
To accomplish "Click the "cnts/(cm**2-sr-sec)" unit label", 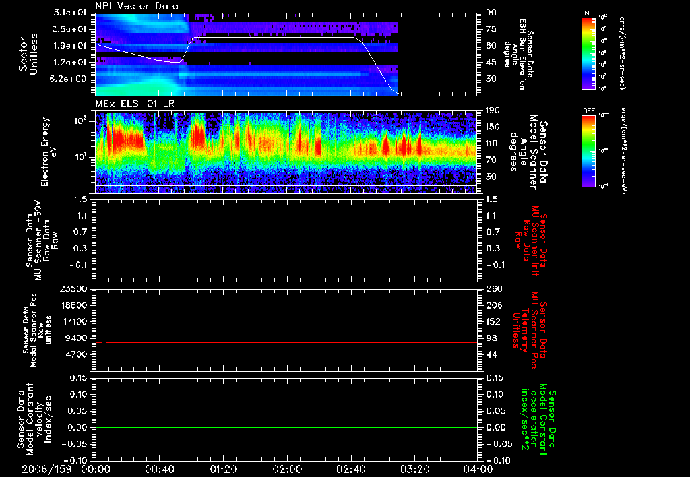I will [621, 53].
